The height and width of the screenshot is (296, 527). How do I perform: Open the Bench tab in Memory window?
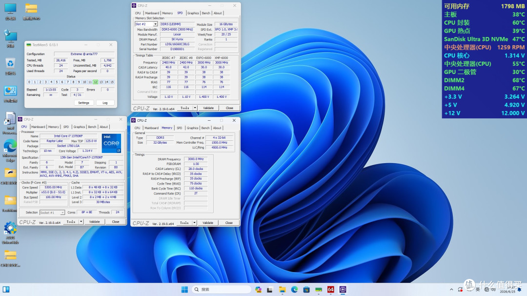pos(205,128)
